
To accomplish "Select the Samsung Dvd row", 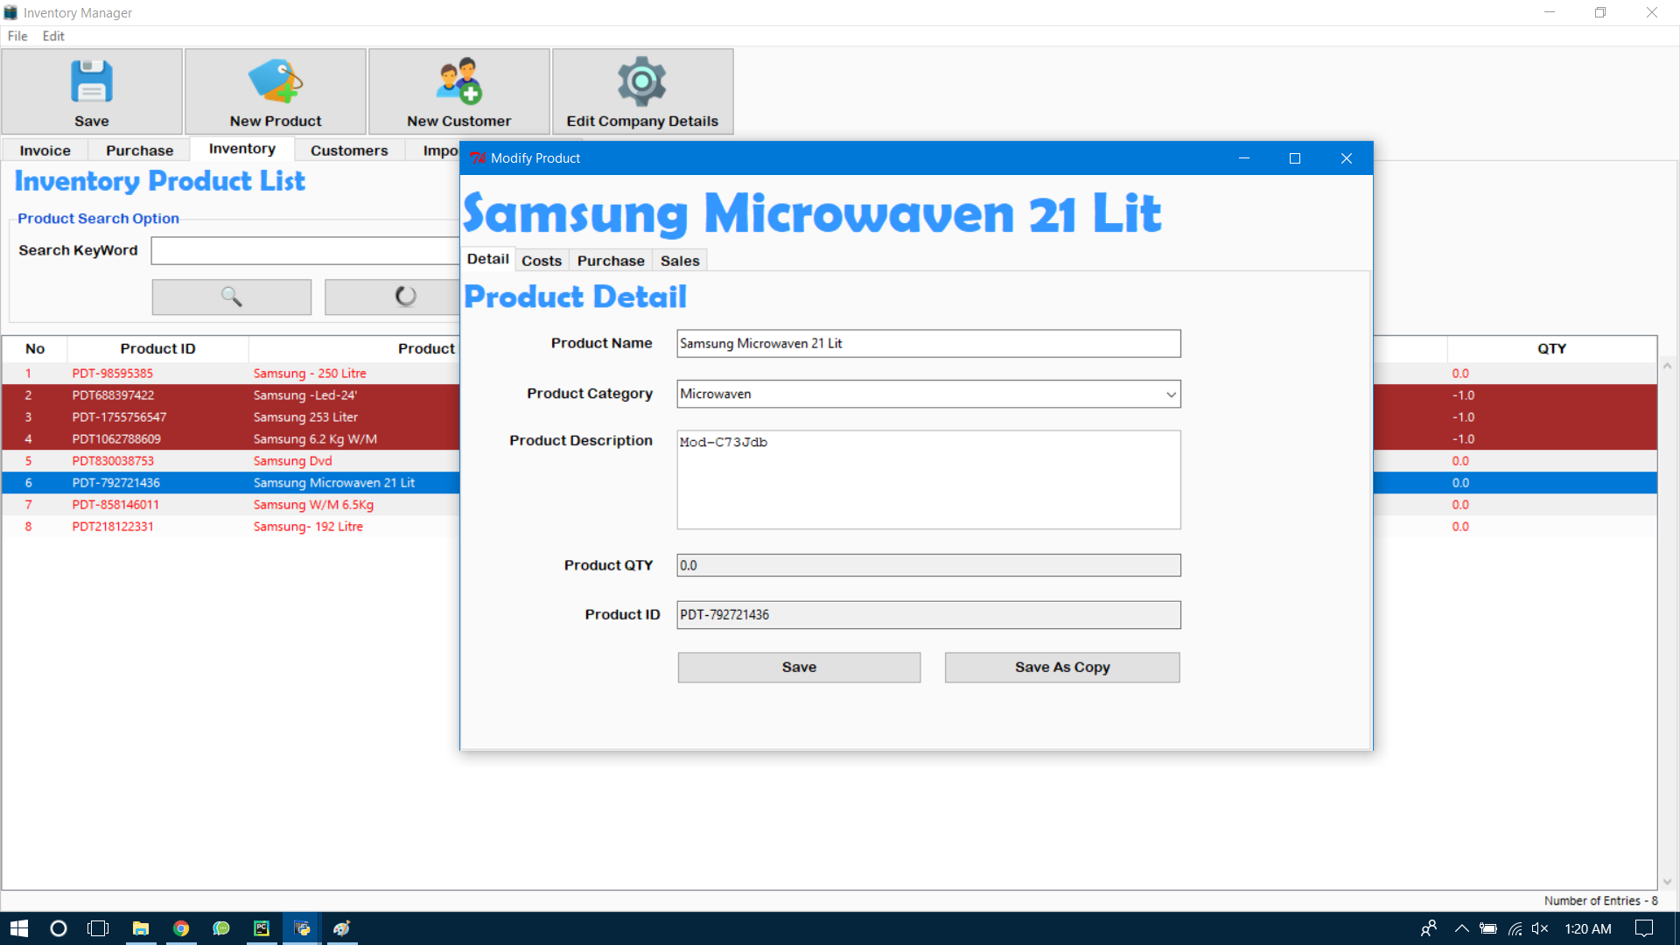I will pyautogui.click(x=292, y=461).
